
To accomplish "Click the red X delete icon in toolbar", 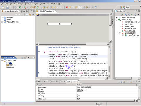I will 67,7.
